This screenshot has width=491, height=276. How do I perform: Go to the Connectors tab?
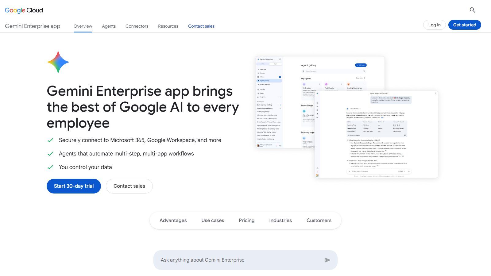tap(137, 26)
